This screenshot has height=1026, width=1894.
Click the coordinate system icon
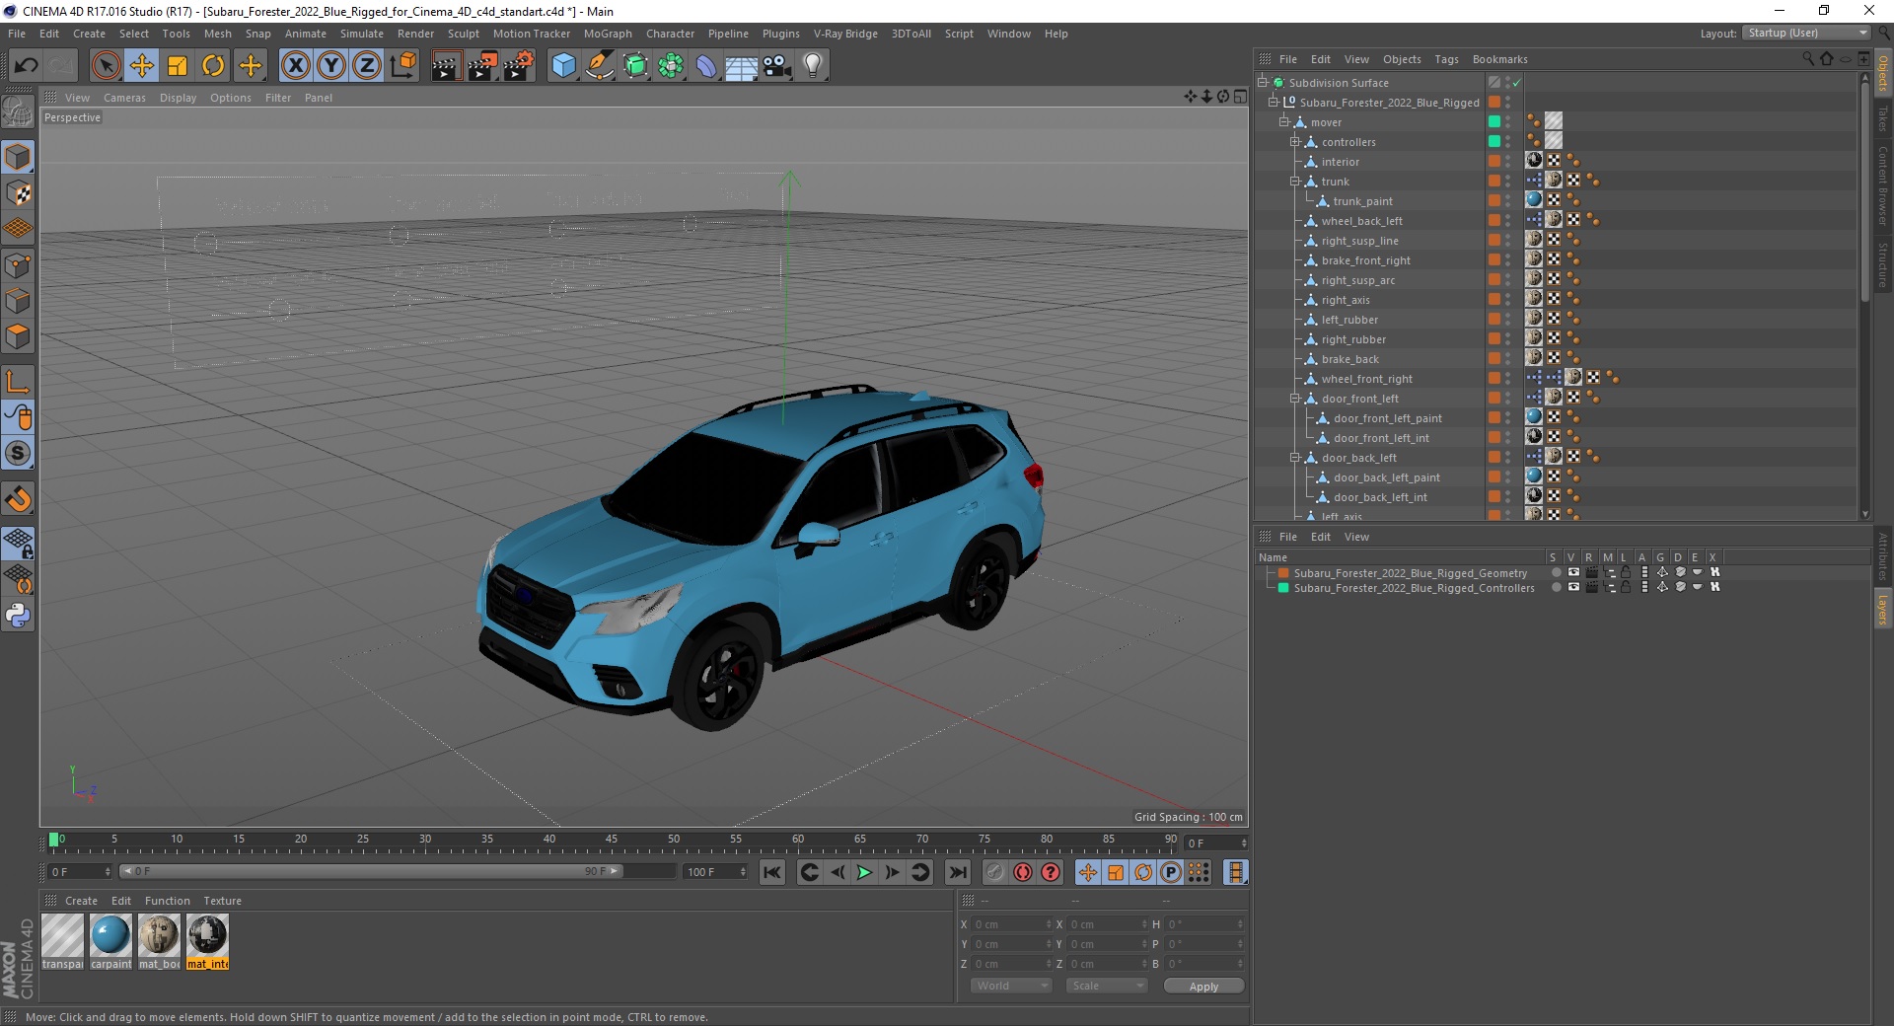click(402, 66)
